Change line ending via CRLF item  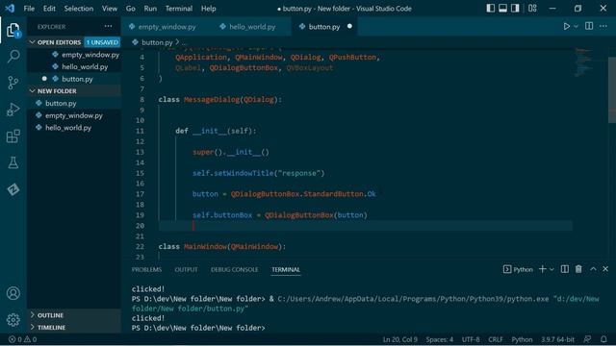pyautogui.click(x=496, y=339)
